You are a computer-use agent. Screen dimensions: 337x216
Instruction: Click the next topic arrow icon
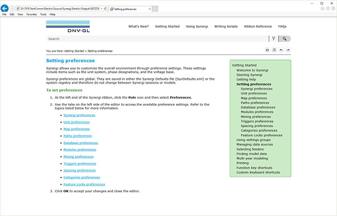click(288, 50)
